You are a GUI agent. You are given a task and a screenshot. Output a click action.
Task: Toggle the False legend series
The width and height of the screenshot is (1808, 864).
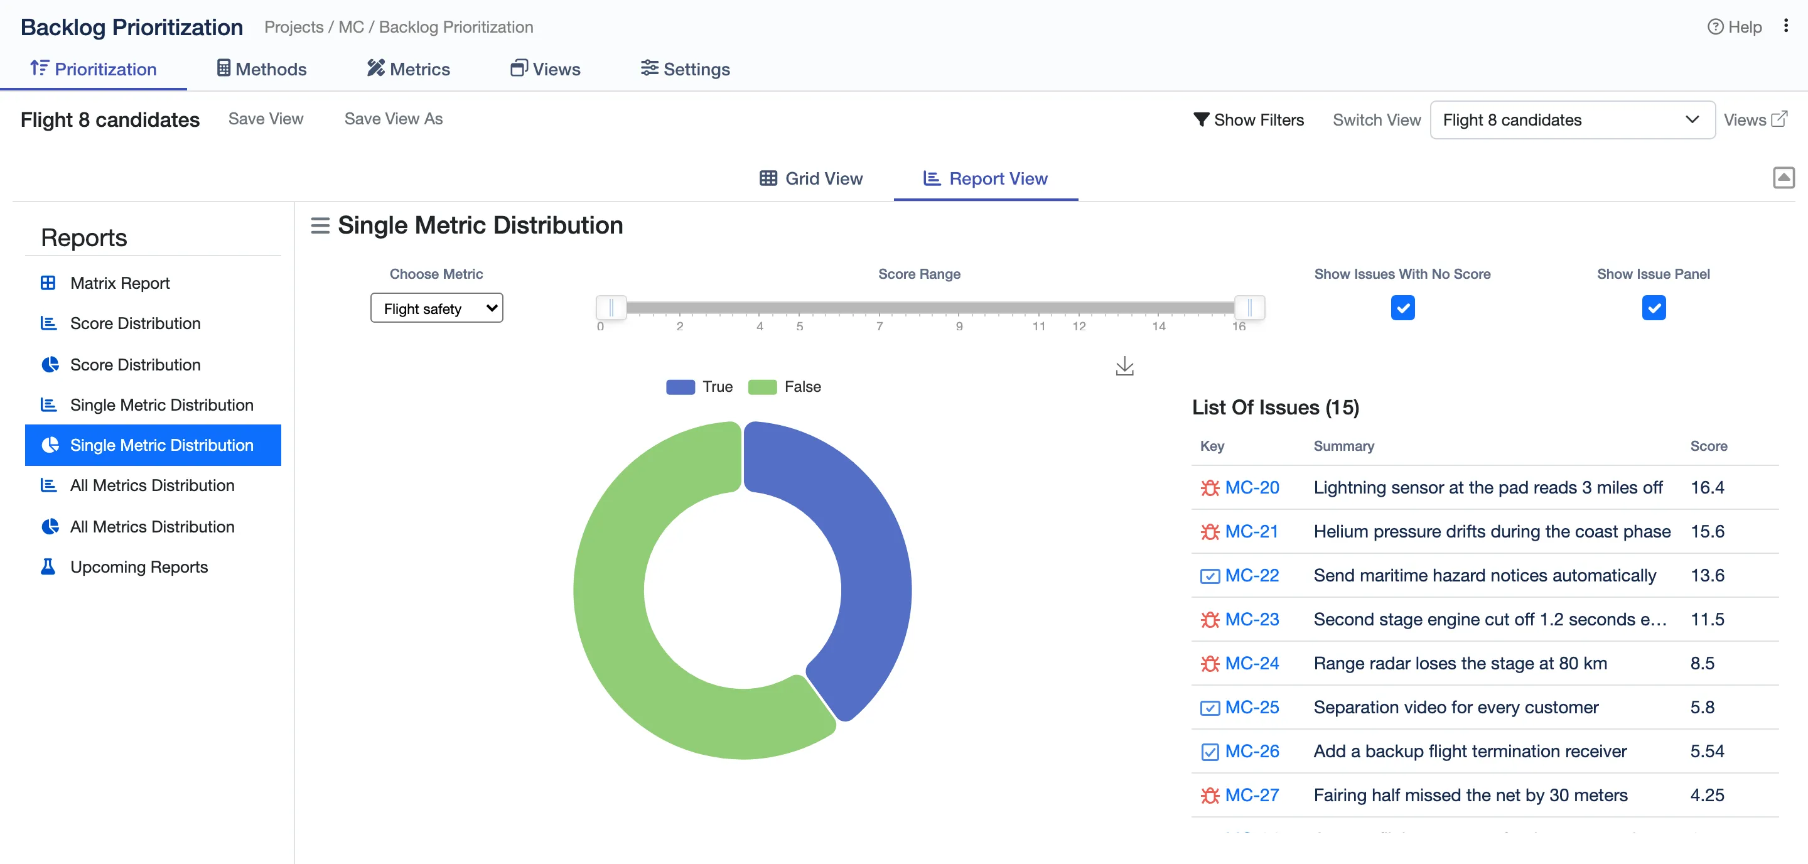pyautogui.click(x=784, y=387)
